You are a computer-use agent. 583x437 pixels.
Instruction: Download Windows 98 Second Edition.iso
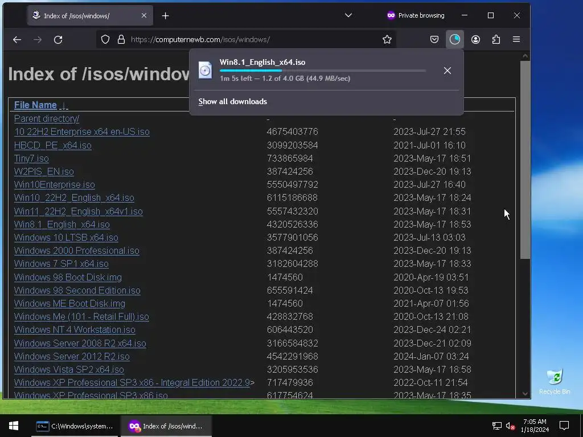pos(77,290)
